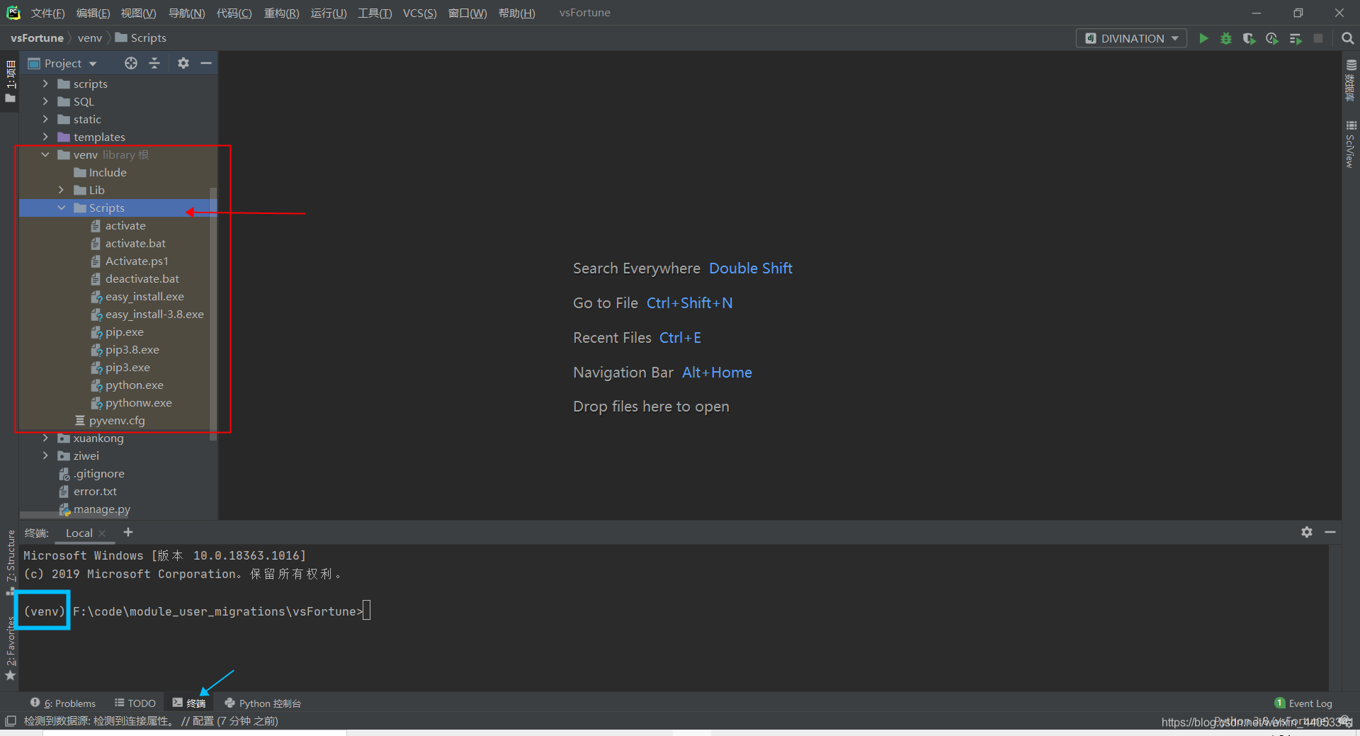The image size is (1360, 736).
Task: Collapse the Scripts folder in the tree
Action: click(x=61, y=208)
